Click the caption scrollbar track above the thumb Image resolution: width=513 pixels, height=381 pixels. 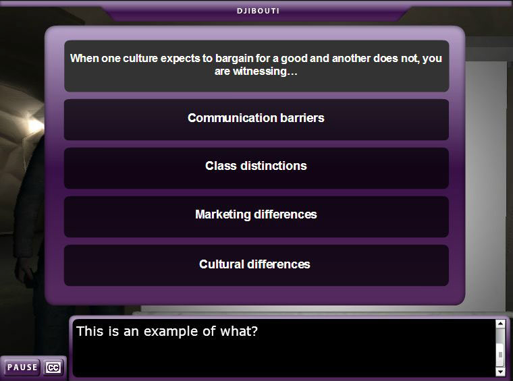(500, 336)
